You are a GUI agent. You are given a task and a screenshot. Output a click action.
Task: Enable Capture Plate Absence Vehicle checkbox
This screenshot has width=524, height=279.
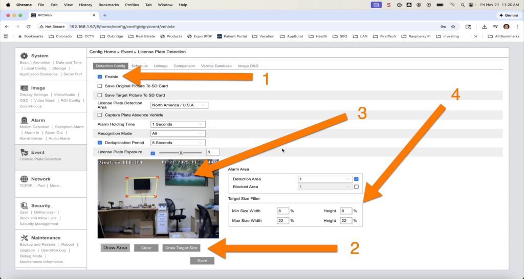[100, 115]
